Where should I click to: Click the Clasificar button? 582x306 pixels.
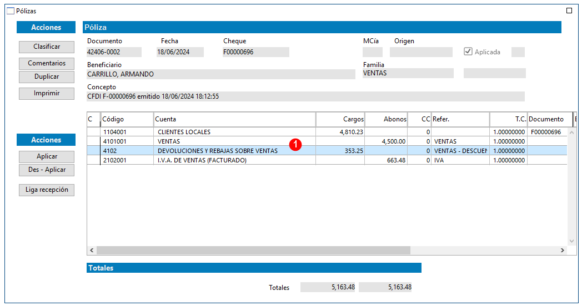point(47,47)
